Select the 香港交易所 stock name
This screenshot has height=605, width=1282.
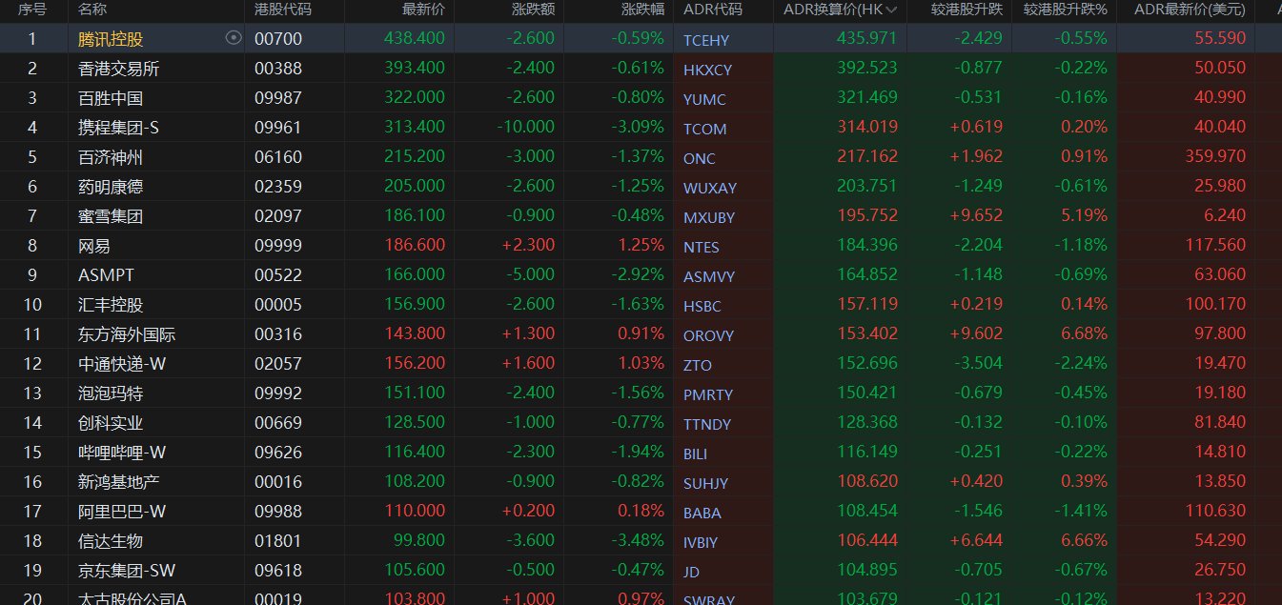tap(118, 69)
